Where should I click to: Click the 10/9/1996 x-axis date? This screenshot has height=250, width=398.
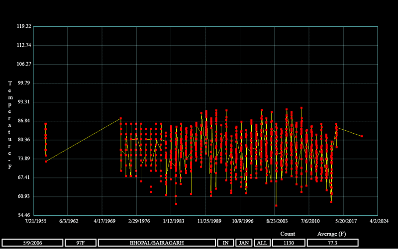click(x=243, y=221)
